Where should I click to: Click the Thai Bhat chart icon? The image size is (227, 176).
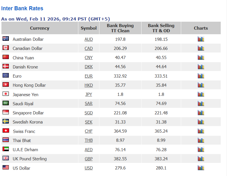click(x=201, y=140)
